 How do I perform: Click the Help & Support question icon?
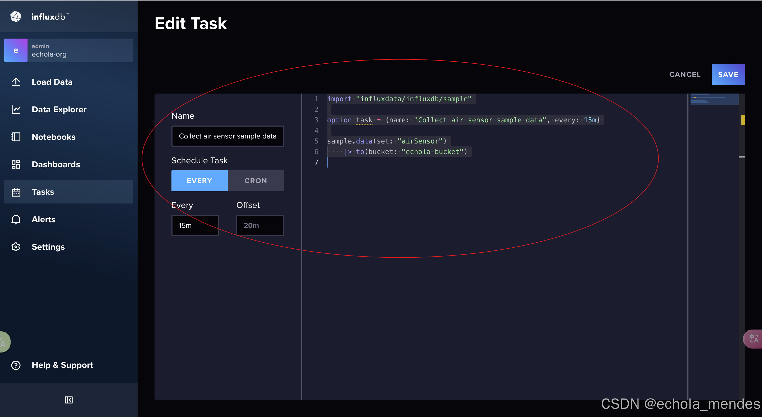click(16, 365)
